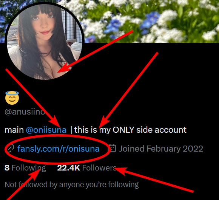Click the 'Following' label next to 8
Image resolution: width=219 pixels, height=200 pixels.
point(29,168)
